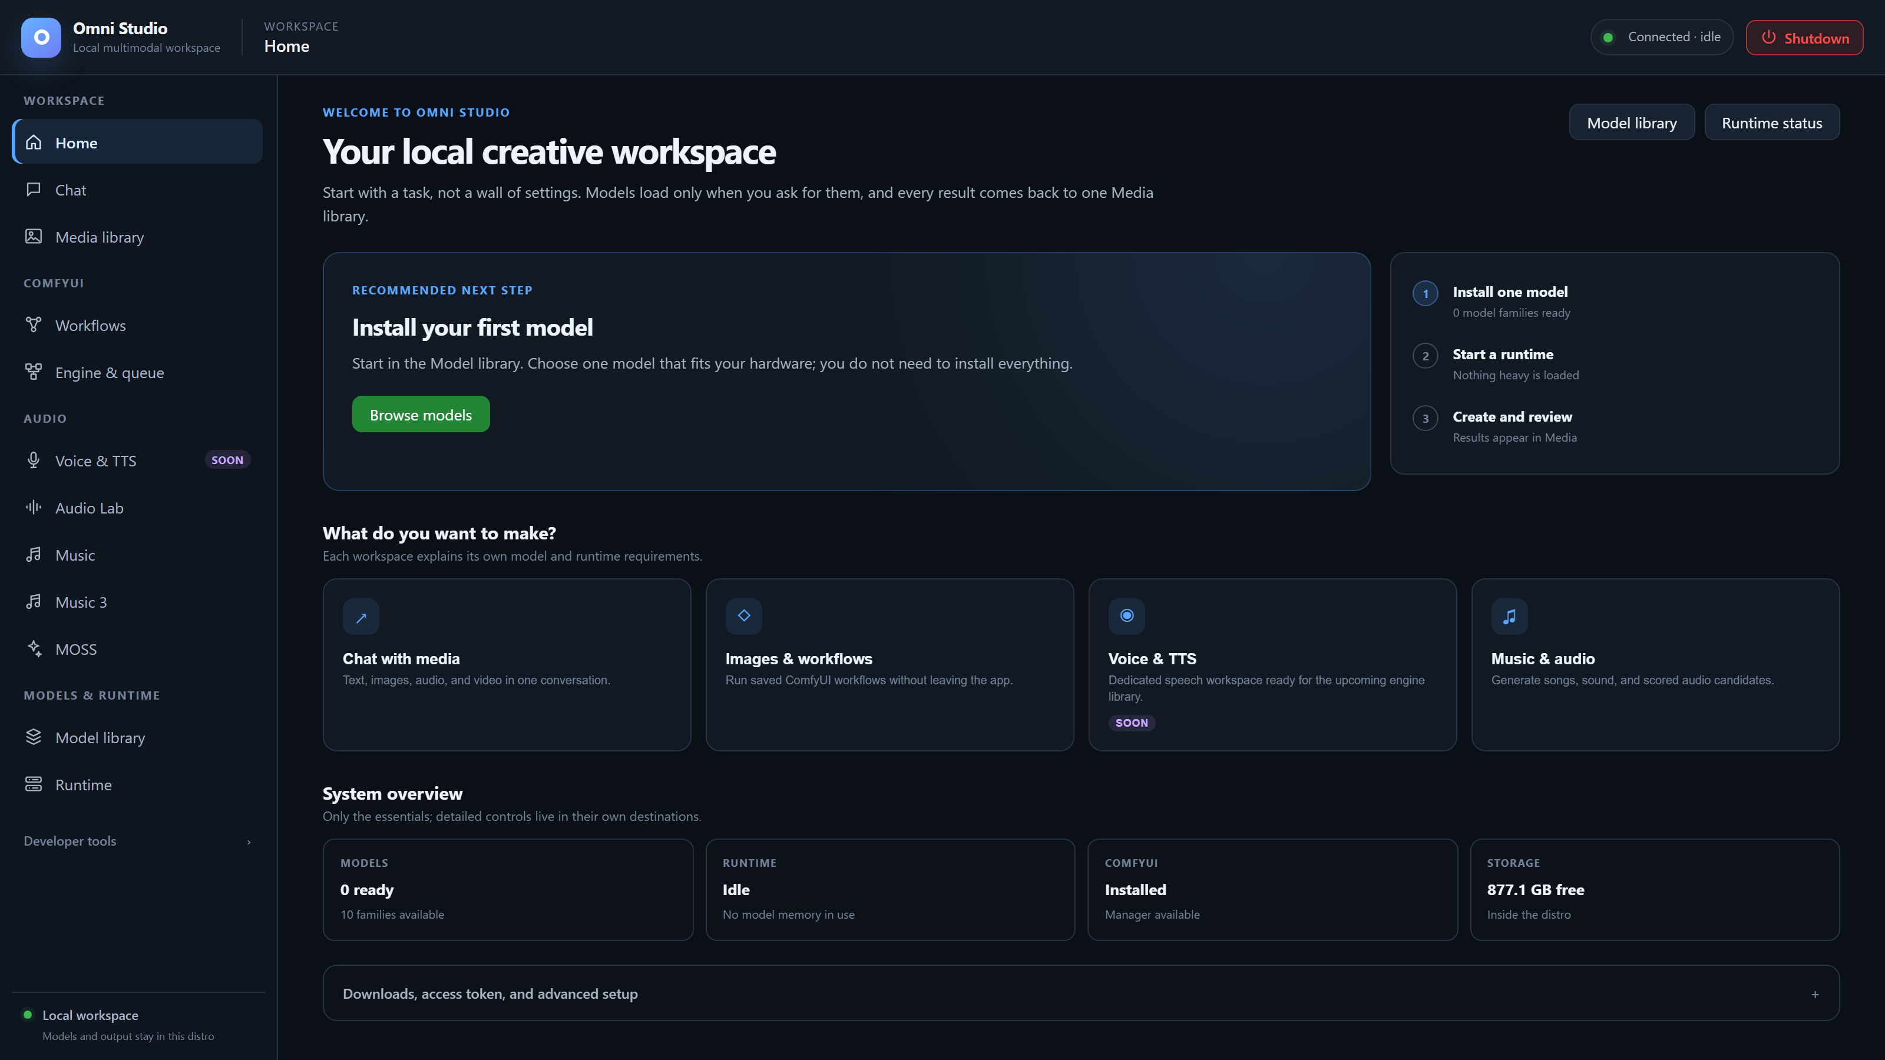This screenshot has height=1060, width=1885.
Task: Expand Downloads, access token, and advanced setup plus
Action: (x=1815, y=994)
